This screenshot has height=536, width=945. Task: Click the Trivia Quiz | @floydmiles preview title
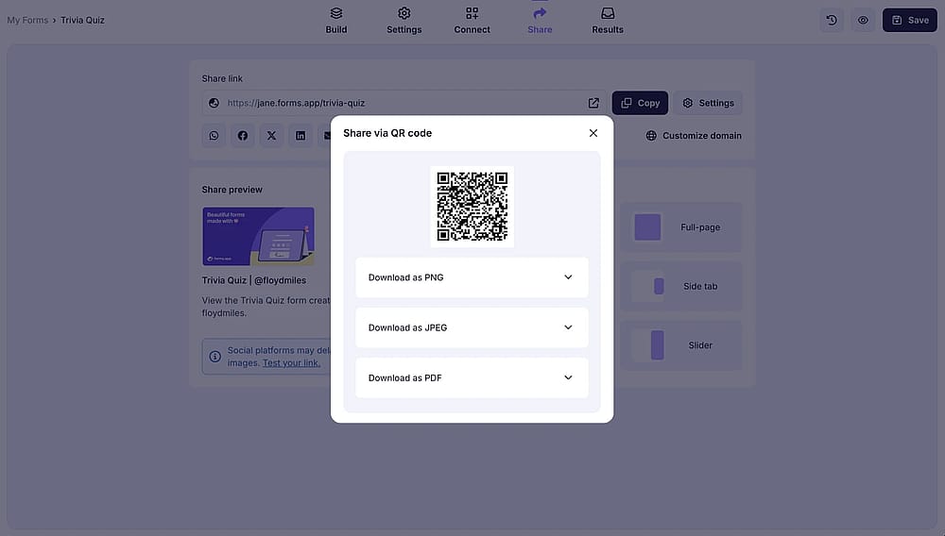pyautogui.click(x=253, y=280)
